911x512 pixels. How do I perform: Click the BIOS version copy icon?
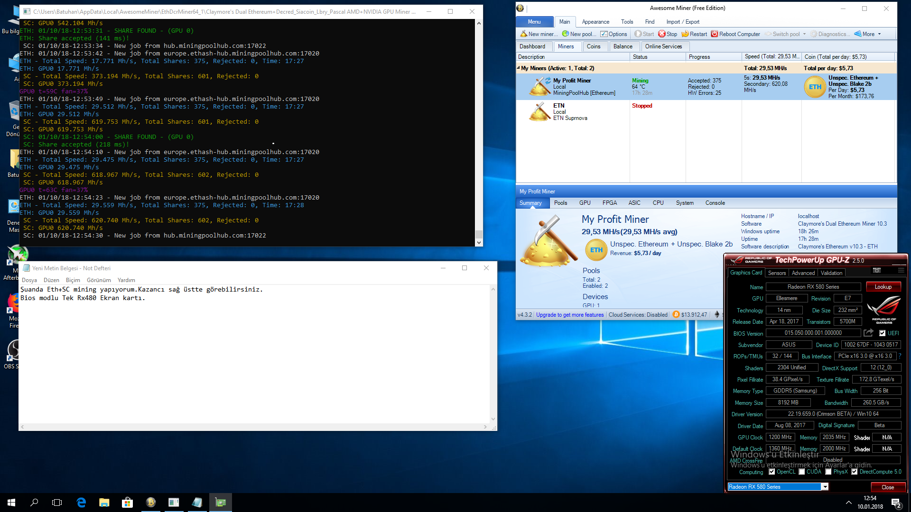point(868,333)
